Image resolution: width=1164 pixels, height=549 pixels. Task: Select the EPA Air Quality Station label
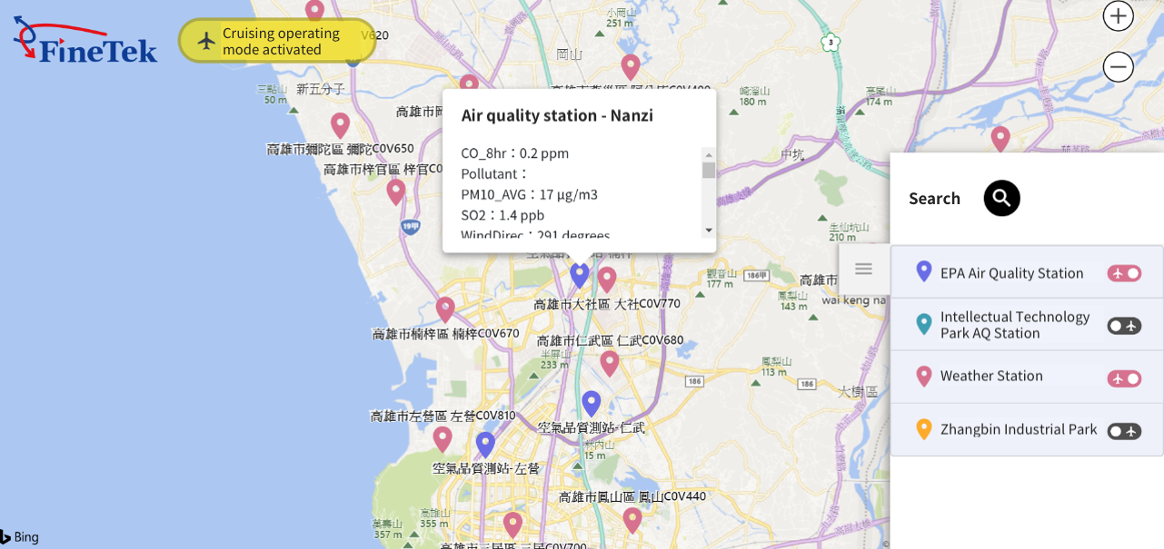(x=1011, y=273)
